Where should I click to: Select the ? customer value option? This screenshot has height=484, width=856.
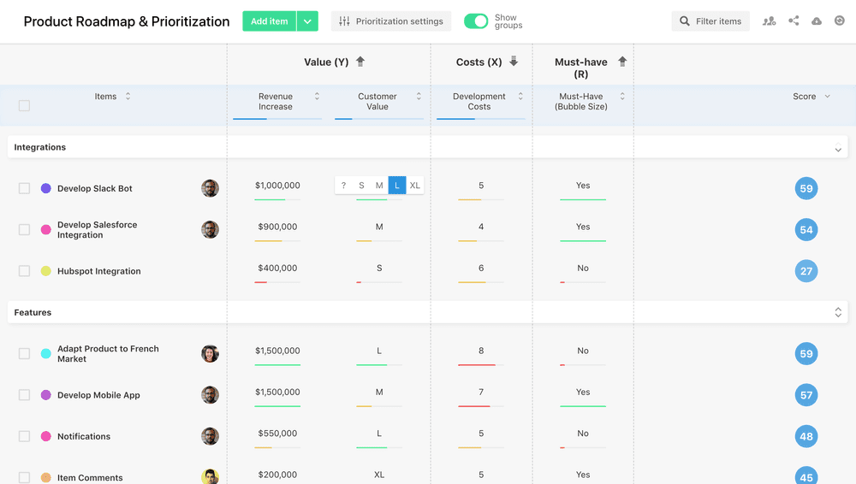pyautogui.click(x=343, y=186)
